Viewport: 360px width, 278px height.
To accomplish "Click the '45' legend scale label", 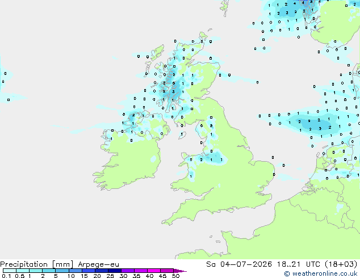I will tap(162, 276).
